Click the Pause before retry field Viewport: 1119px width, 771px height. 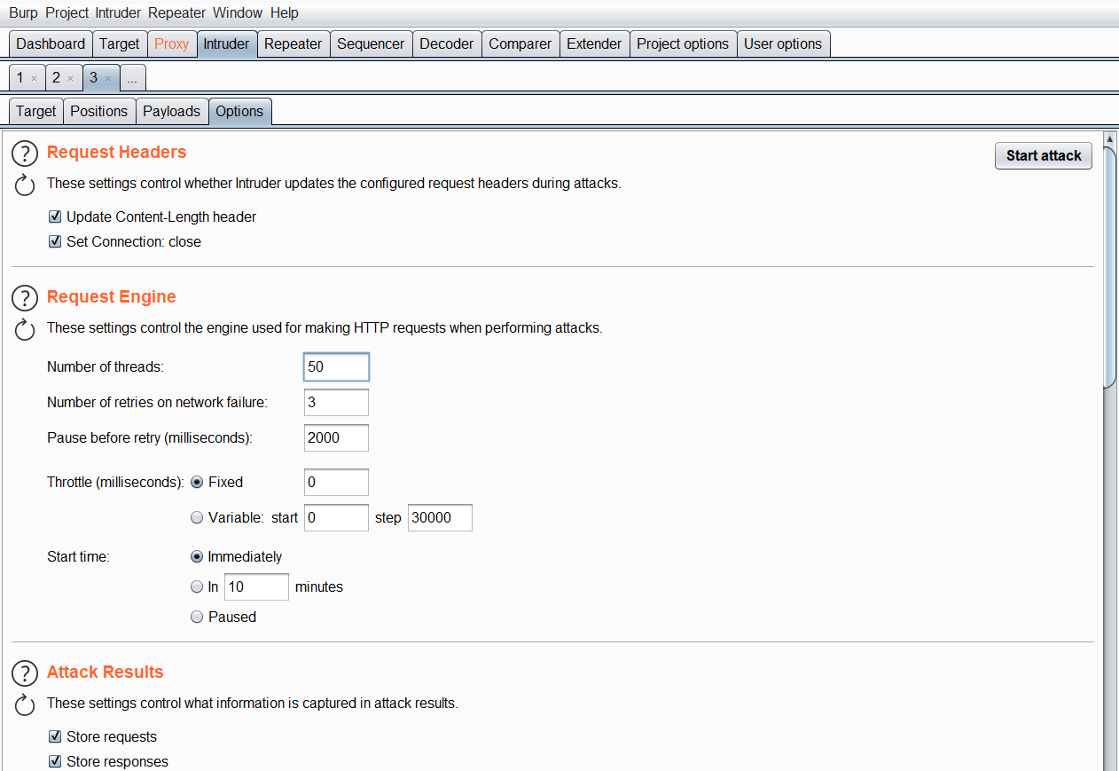click(x=336, y=437)
